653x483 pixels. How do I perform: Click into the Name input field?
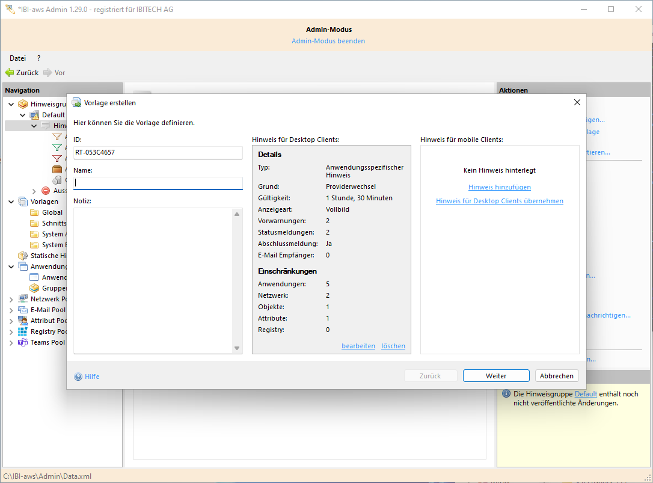tap(158, 183)
